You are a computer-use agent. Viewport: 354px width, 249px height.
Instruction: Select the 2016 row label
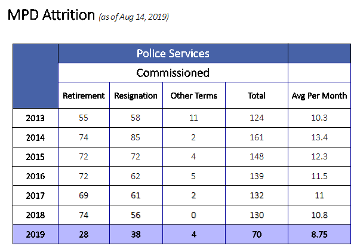click(x=35, y=176)
